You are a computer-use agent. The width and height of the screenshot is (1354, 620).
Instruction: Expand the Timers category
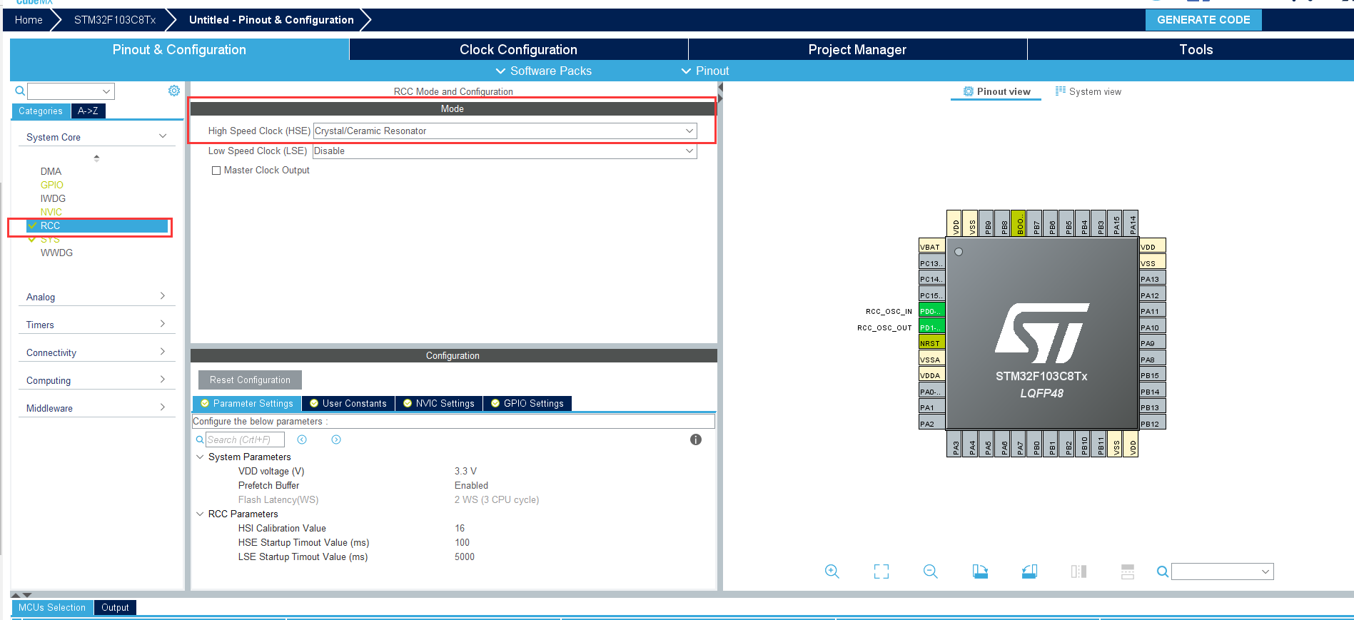click(x=163, y=324)
